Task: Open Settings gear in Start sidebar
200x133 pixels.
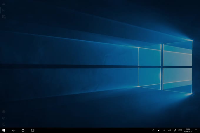Action: pos(4,118)
